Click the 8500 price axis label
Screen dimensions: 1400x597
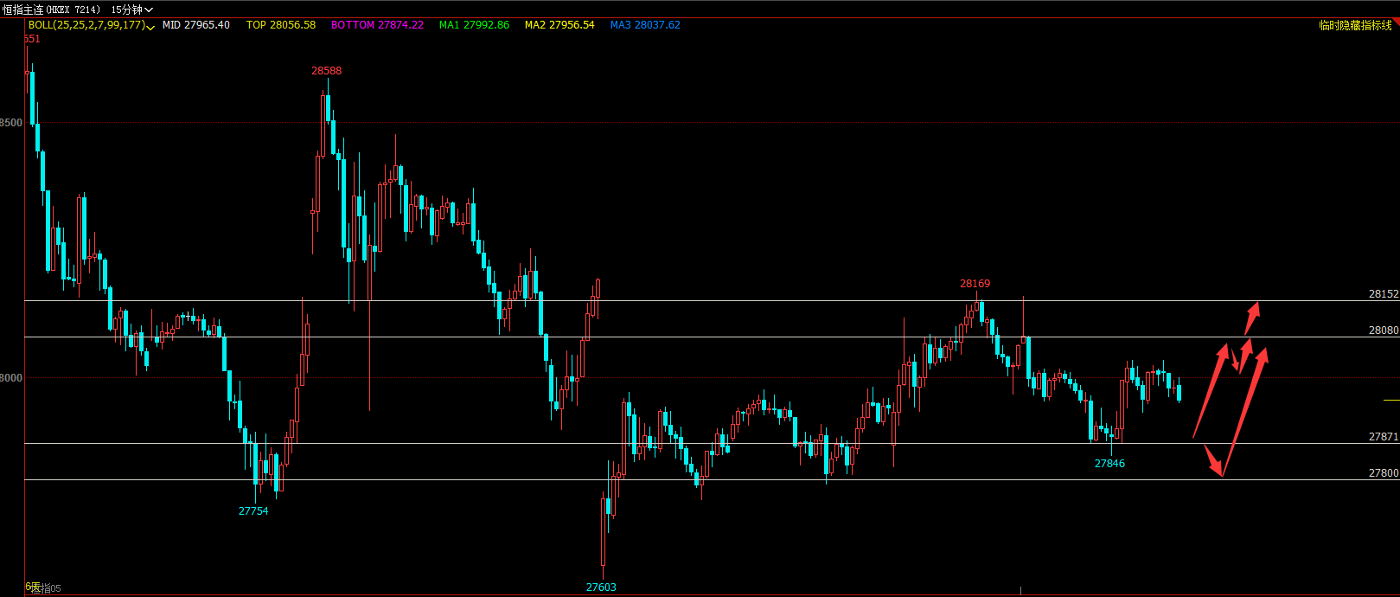[11, 123]
